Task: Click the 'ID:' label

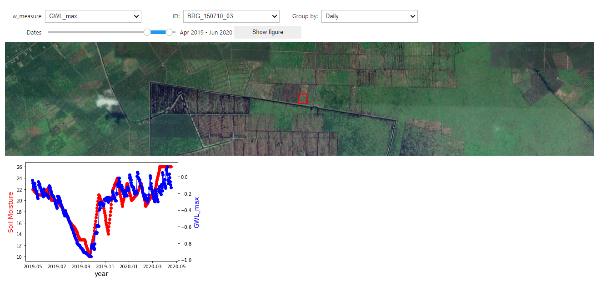Action: click(176, 16)
